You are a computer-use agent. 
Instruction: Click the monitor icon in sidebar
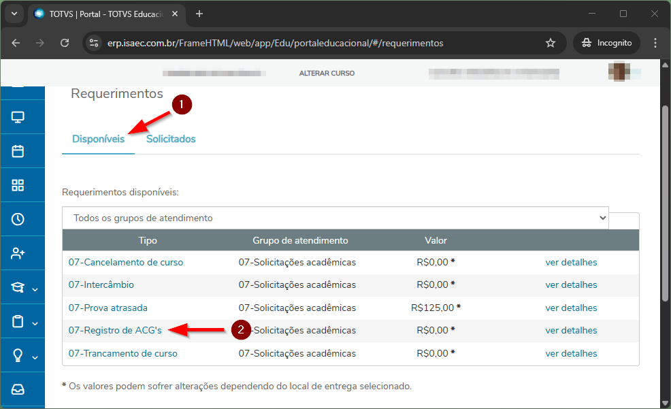(18, 117)
